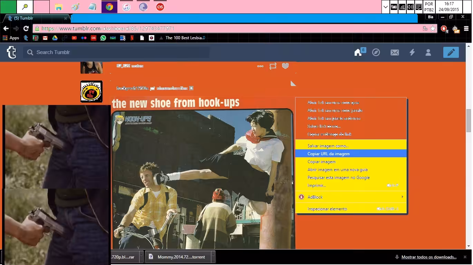Viewport: 473px width, 265px height.
Task: Open the Netflix bookmark icon
Action: click(132, 38)
